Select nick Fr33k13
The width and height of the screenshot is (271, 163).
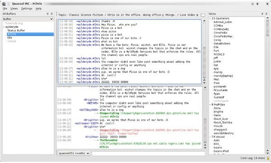tap(219, 54)
